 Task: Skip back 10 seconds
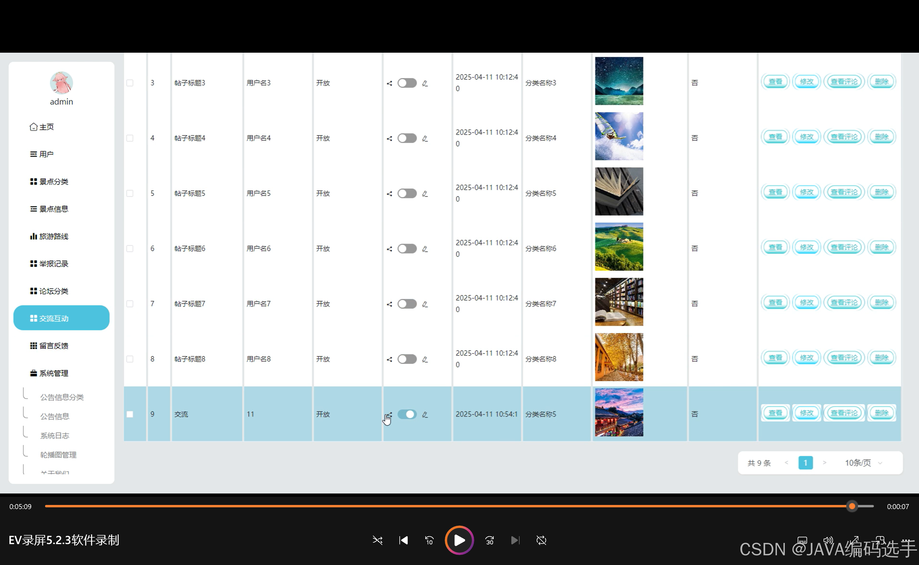pos(429,540)
